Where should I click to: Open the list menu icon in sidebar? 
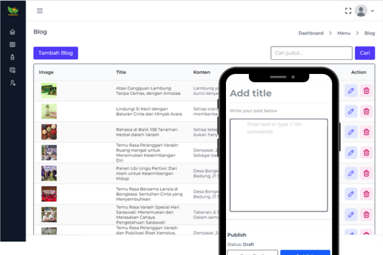13,45
